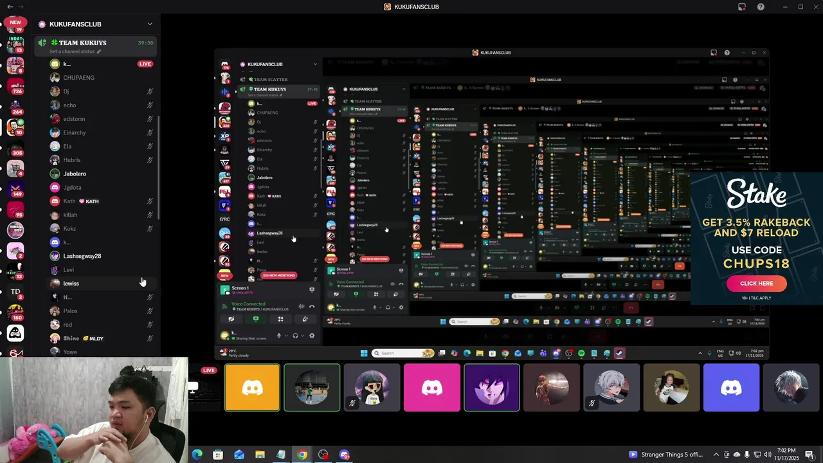Click the Stranger Things 5 media taskbar item
This screenshot has width=823, height=463.
coord(666,455)
